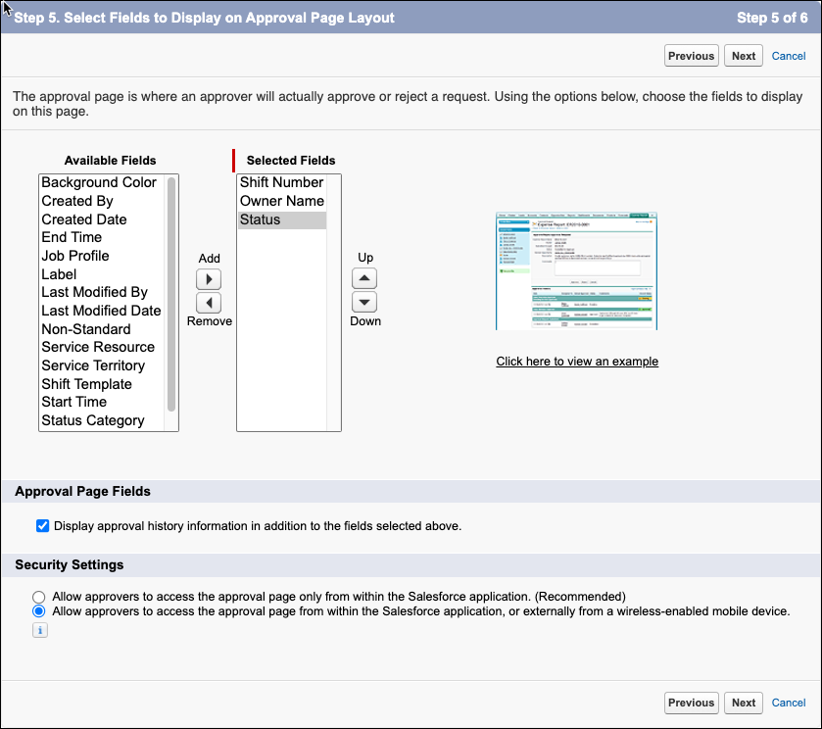Select access externally from mobile device option
This screenshot has width=822, height=729.
pos(39,611)
